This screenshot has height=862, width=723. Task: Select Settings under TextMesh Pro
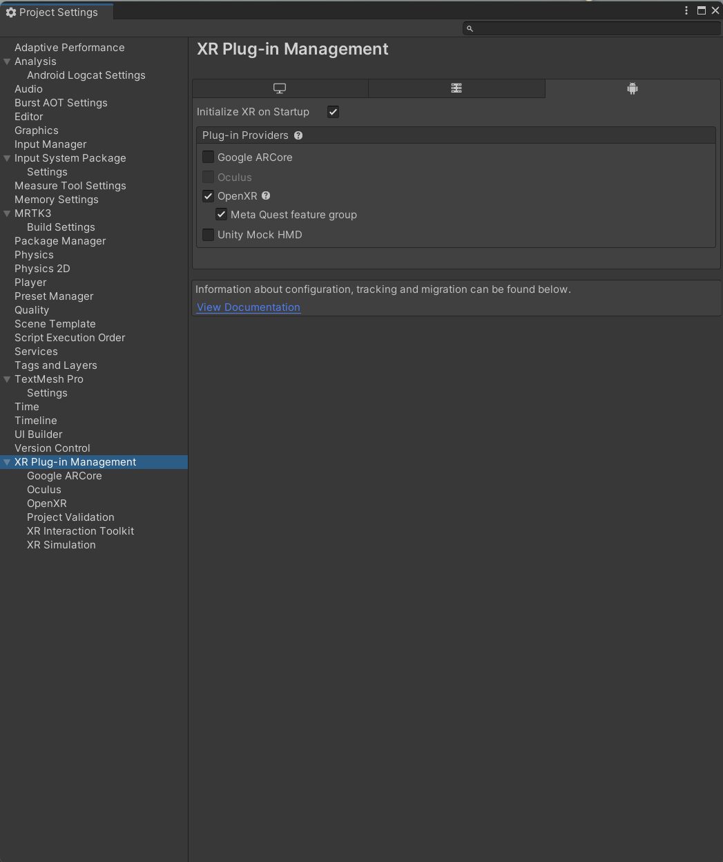pyautogui.click(x=47, y=393)
